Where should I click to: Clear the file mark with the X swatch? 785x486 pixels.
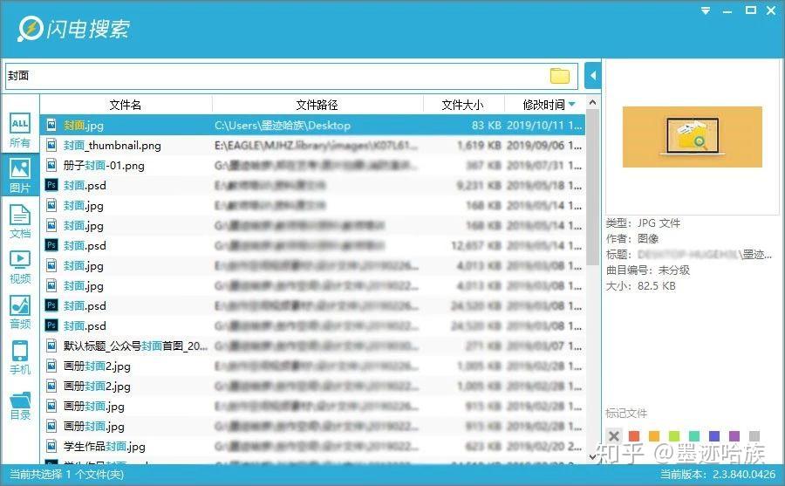tap(614, 436)
